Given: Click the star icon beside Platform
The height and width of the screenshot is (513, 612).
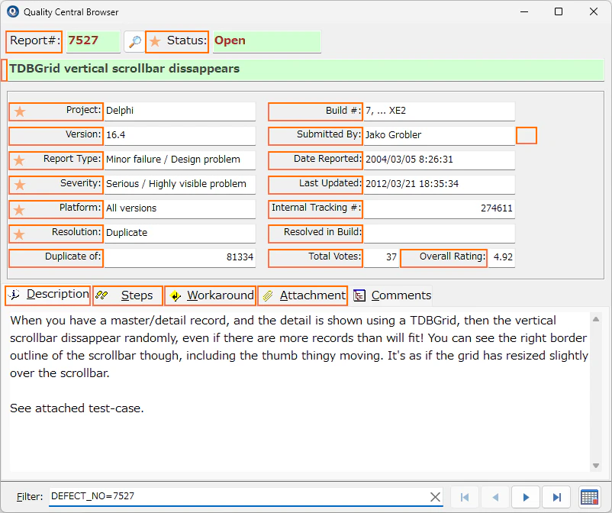Looking at the screenshot, I should (x=20, y=210).
